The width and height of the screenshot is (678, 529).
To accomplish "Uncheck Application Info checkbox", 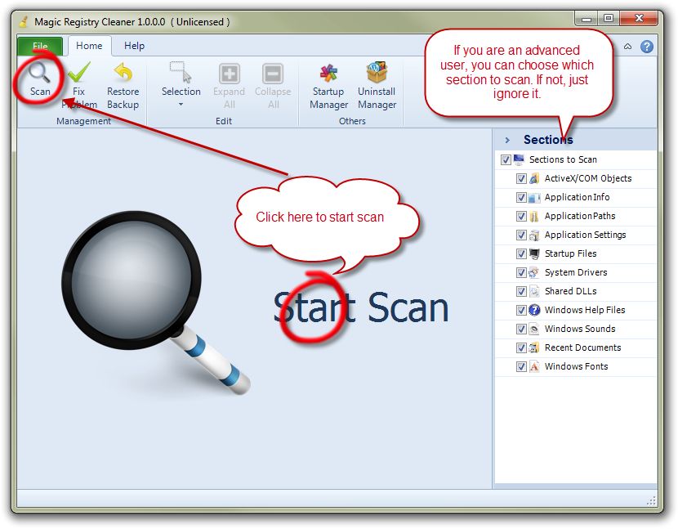I will [x=521, y=197].
